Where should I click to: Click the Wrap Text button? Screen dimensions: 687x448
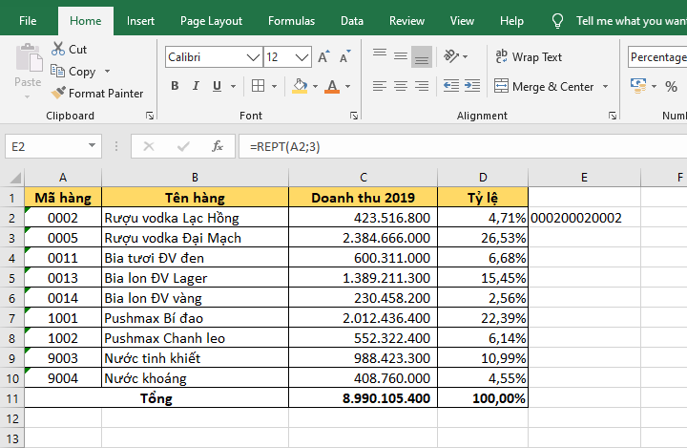pyautogui.click(x=530, y=57)
